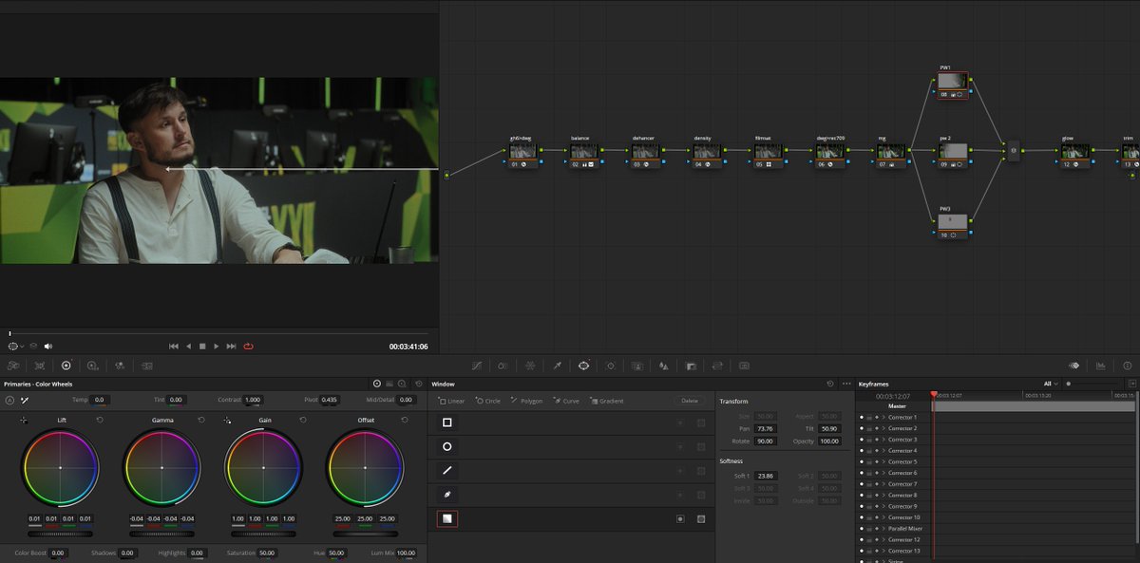1140x563 pixels.
Task: Click the Auto Balance A icon
Action: [9, 401]
